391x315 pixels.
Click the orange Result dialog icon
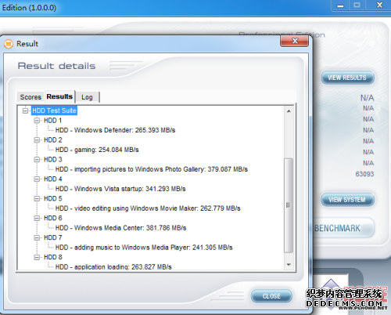(9, 44)
